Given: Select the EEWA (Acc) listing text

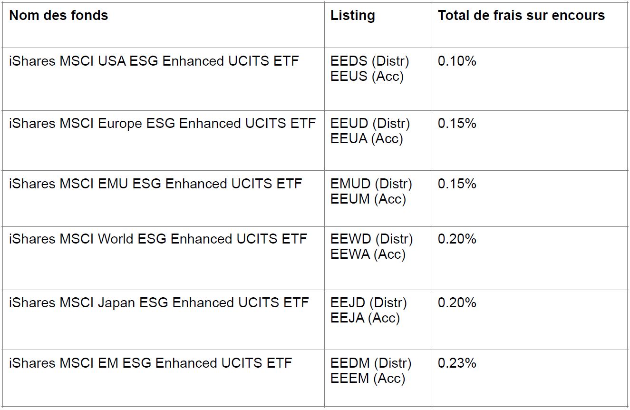Looking at the screenshot, I should point(368,254).
